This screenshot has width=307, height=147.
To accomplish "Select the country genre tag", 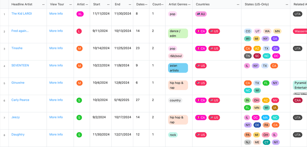I will [175, 100].
